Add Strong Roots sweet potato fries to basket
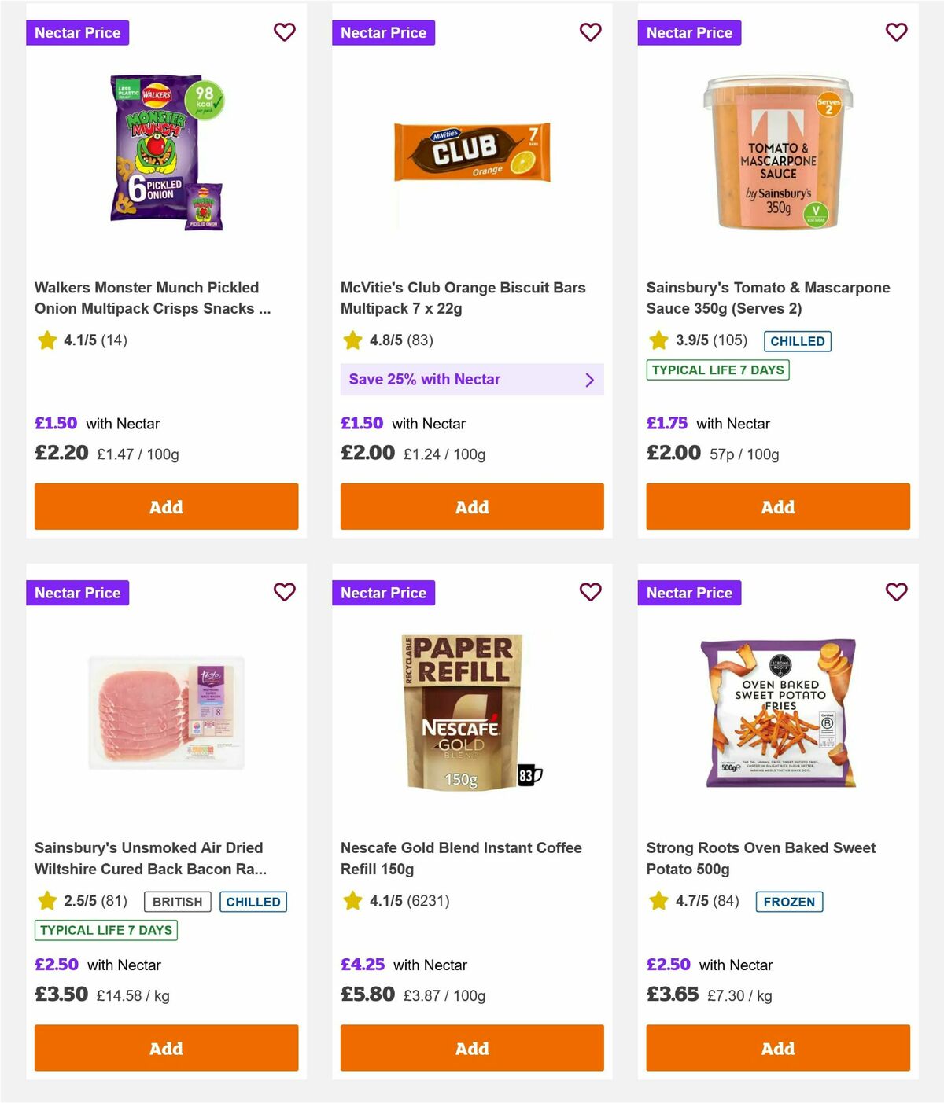Viewport: 944px width, 1103px height. click(x=777, y=1048)
